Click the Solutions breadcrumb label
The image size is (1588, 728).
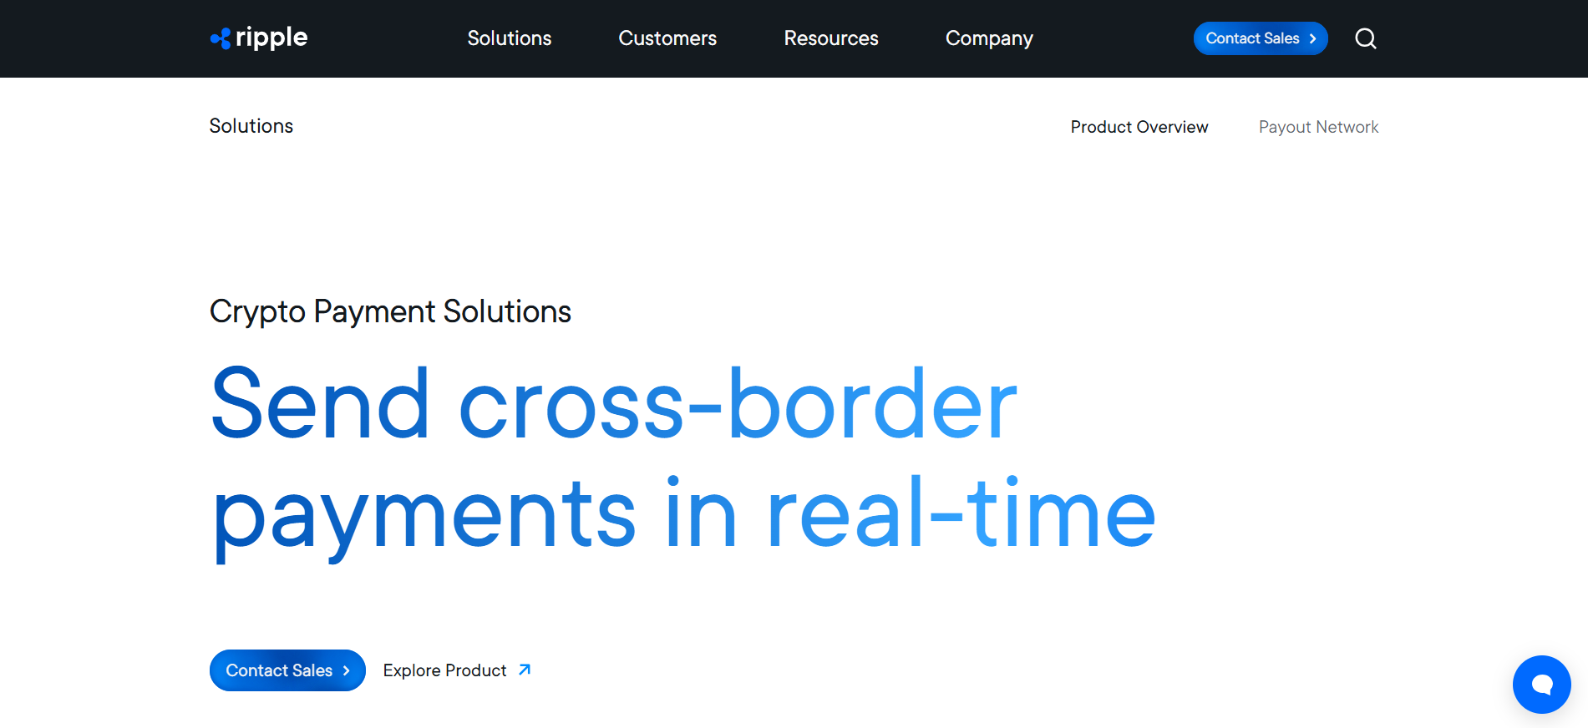tap(251, 126)
